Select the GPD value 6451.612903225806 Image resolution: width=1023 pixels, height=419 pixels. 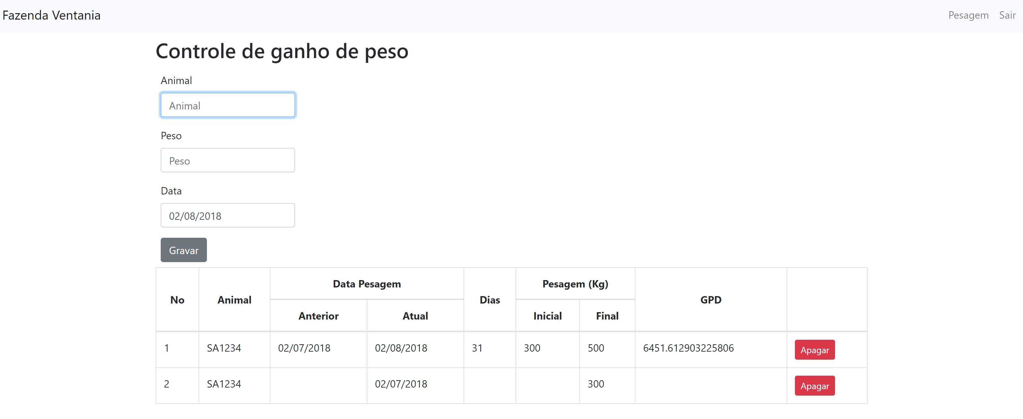click(x=688, y=348)
